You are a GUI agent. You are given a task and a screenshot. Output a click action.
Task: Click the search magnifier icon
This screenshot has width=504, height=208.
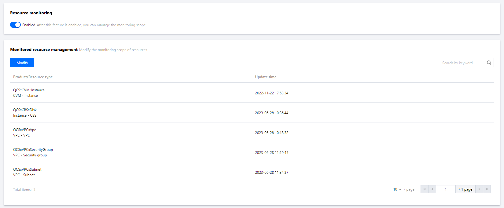(489, 63)
